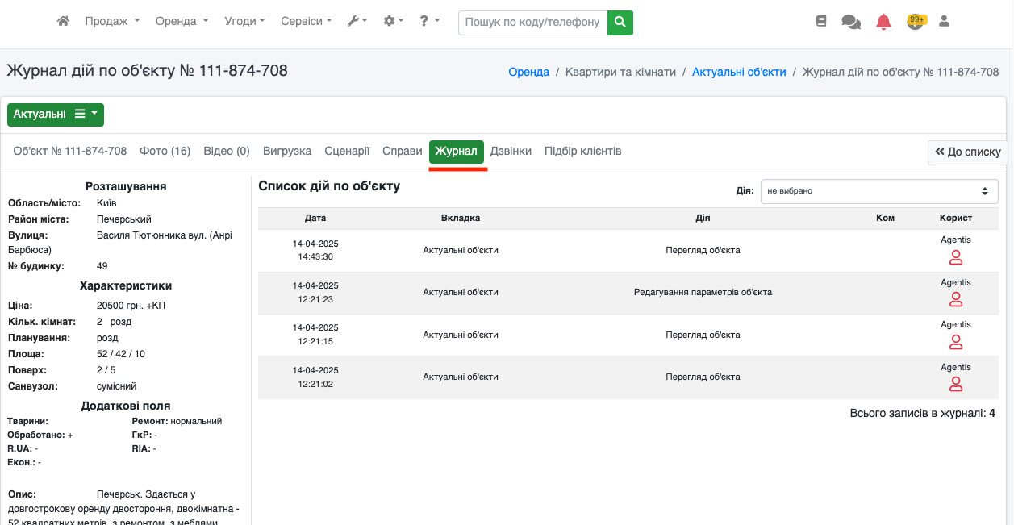
Task: Open the Продаж menu
Action: [112, 22]
